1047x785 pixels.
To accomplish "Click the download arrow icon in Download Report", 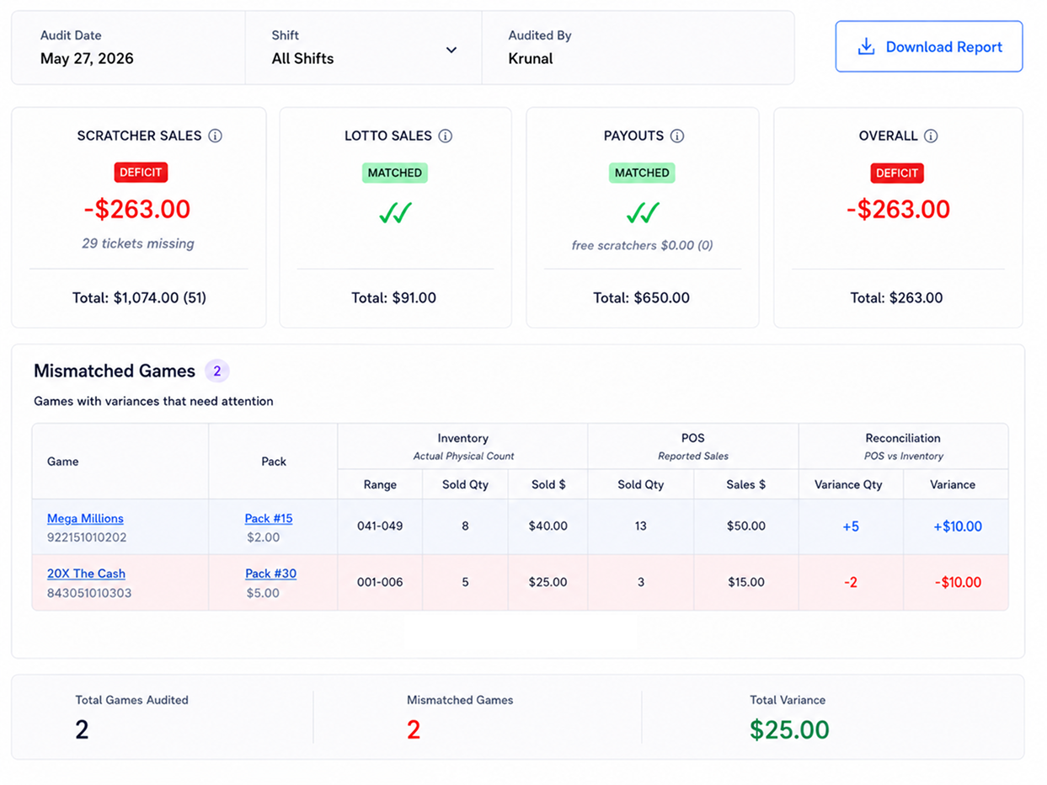I will (866, 46).
